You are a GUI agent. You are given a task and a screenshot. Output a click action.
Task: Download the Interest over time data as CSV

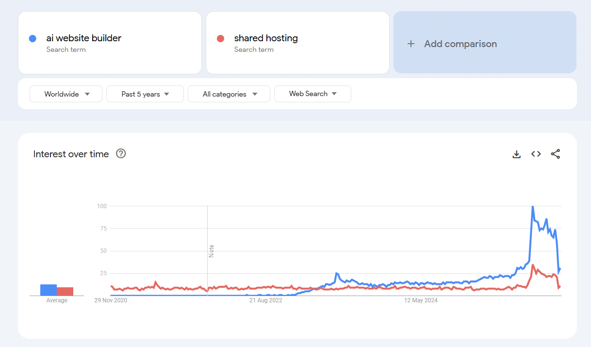coord(516,154)
